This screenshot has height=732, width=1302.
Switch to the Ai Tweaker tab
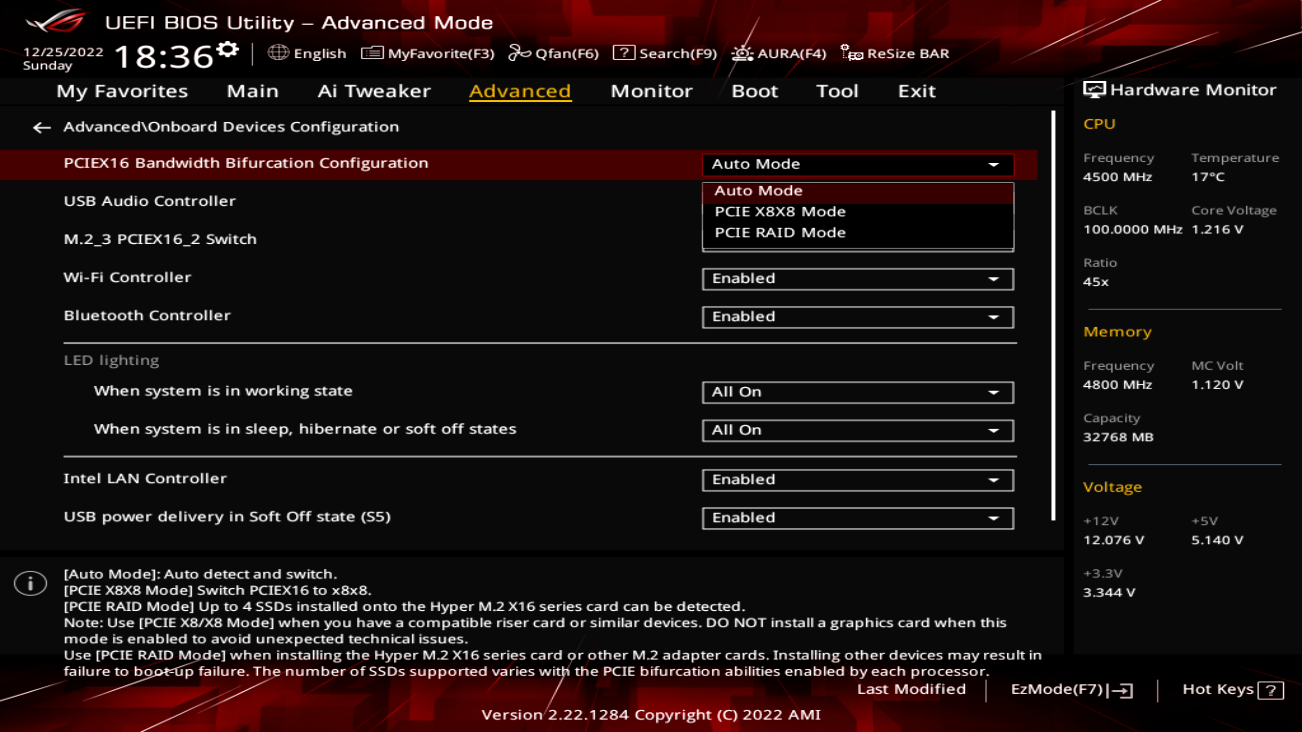374,91
